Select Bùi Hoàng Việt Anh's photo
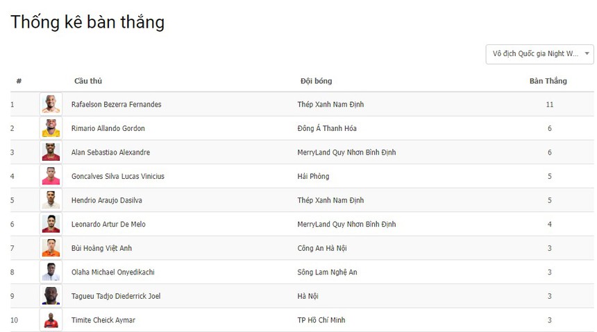 click(x=51, y=248)
